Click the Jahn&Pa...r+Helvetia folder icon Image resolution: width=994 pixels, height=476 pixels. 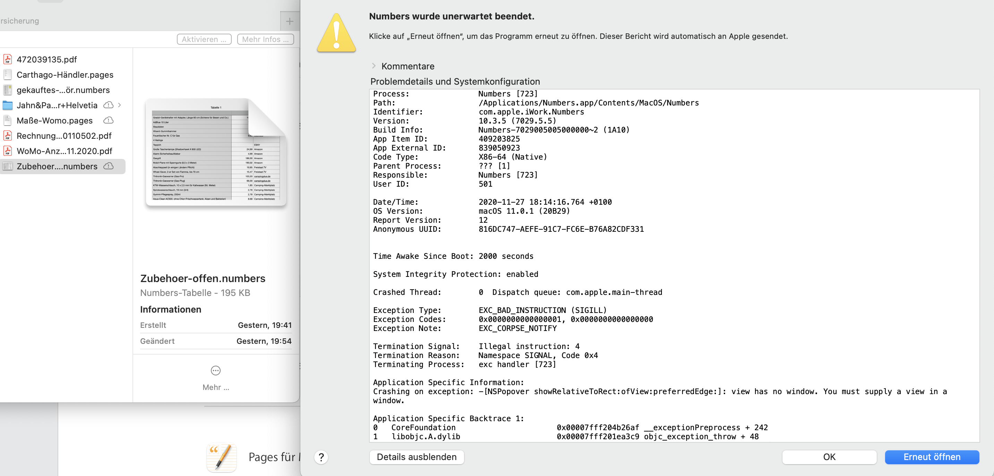(x=7, y=105)
